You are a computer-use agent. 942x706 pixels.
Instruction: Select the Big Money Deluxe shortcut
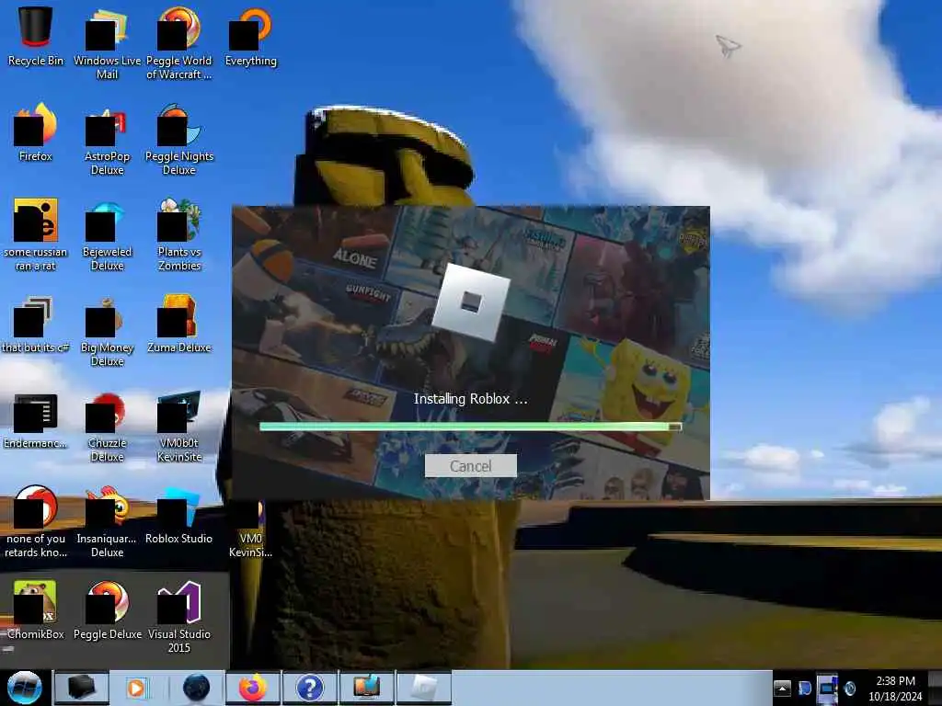tap(107, 330)
